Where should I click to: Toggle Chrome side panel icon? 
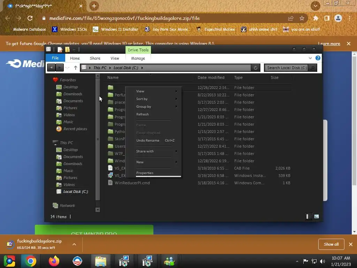(327, 18)
